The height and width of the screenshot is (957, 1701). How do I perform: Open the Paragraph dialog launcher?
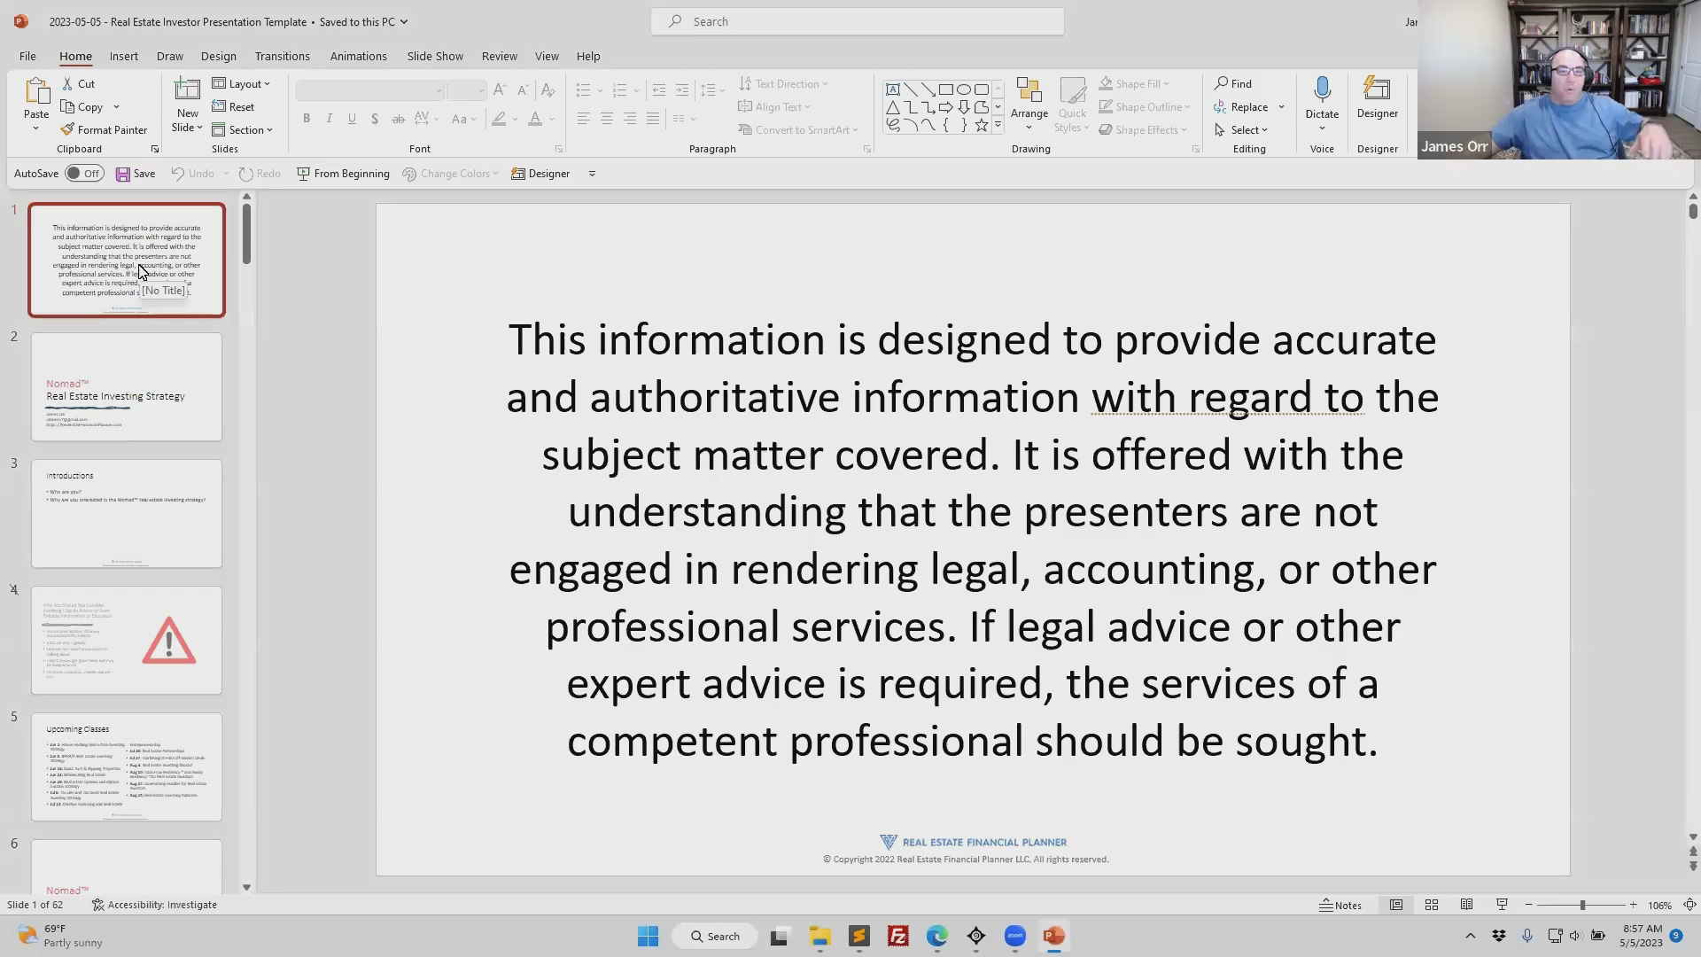point(866,149)
